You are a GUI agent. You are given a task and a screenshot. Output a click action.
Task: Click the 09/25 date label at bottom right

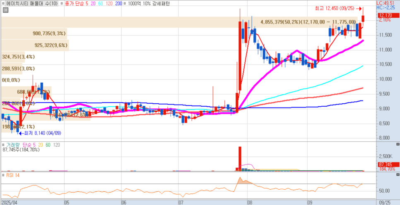point(384,203)
